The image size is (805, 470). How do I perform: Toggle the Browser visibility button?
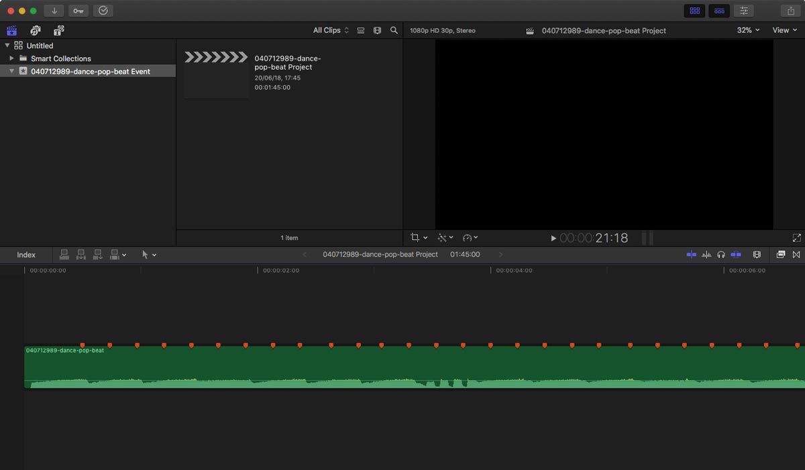[x=694, y=11]
